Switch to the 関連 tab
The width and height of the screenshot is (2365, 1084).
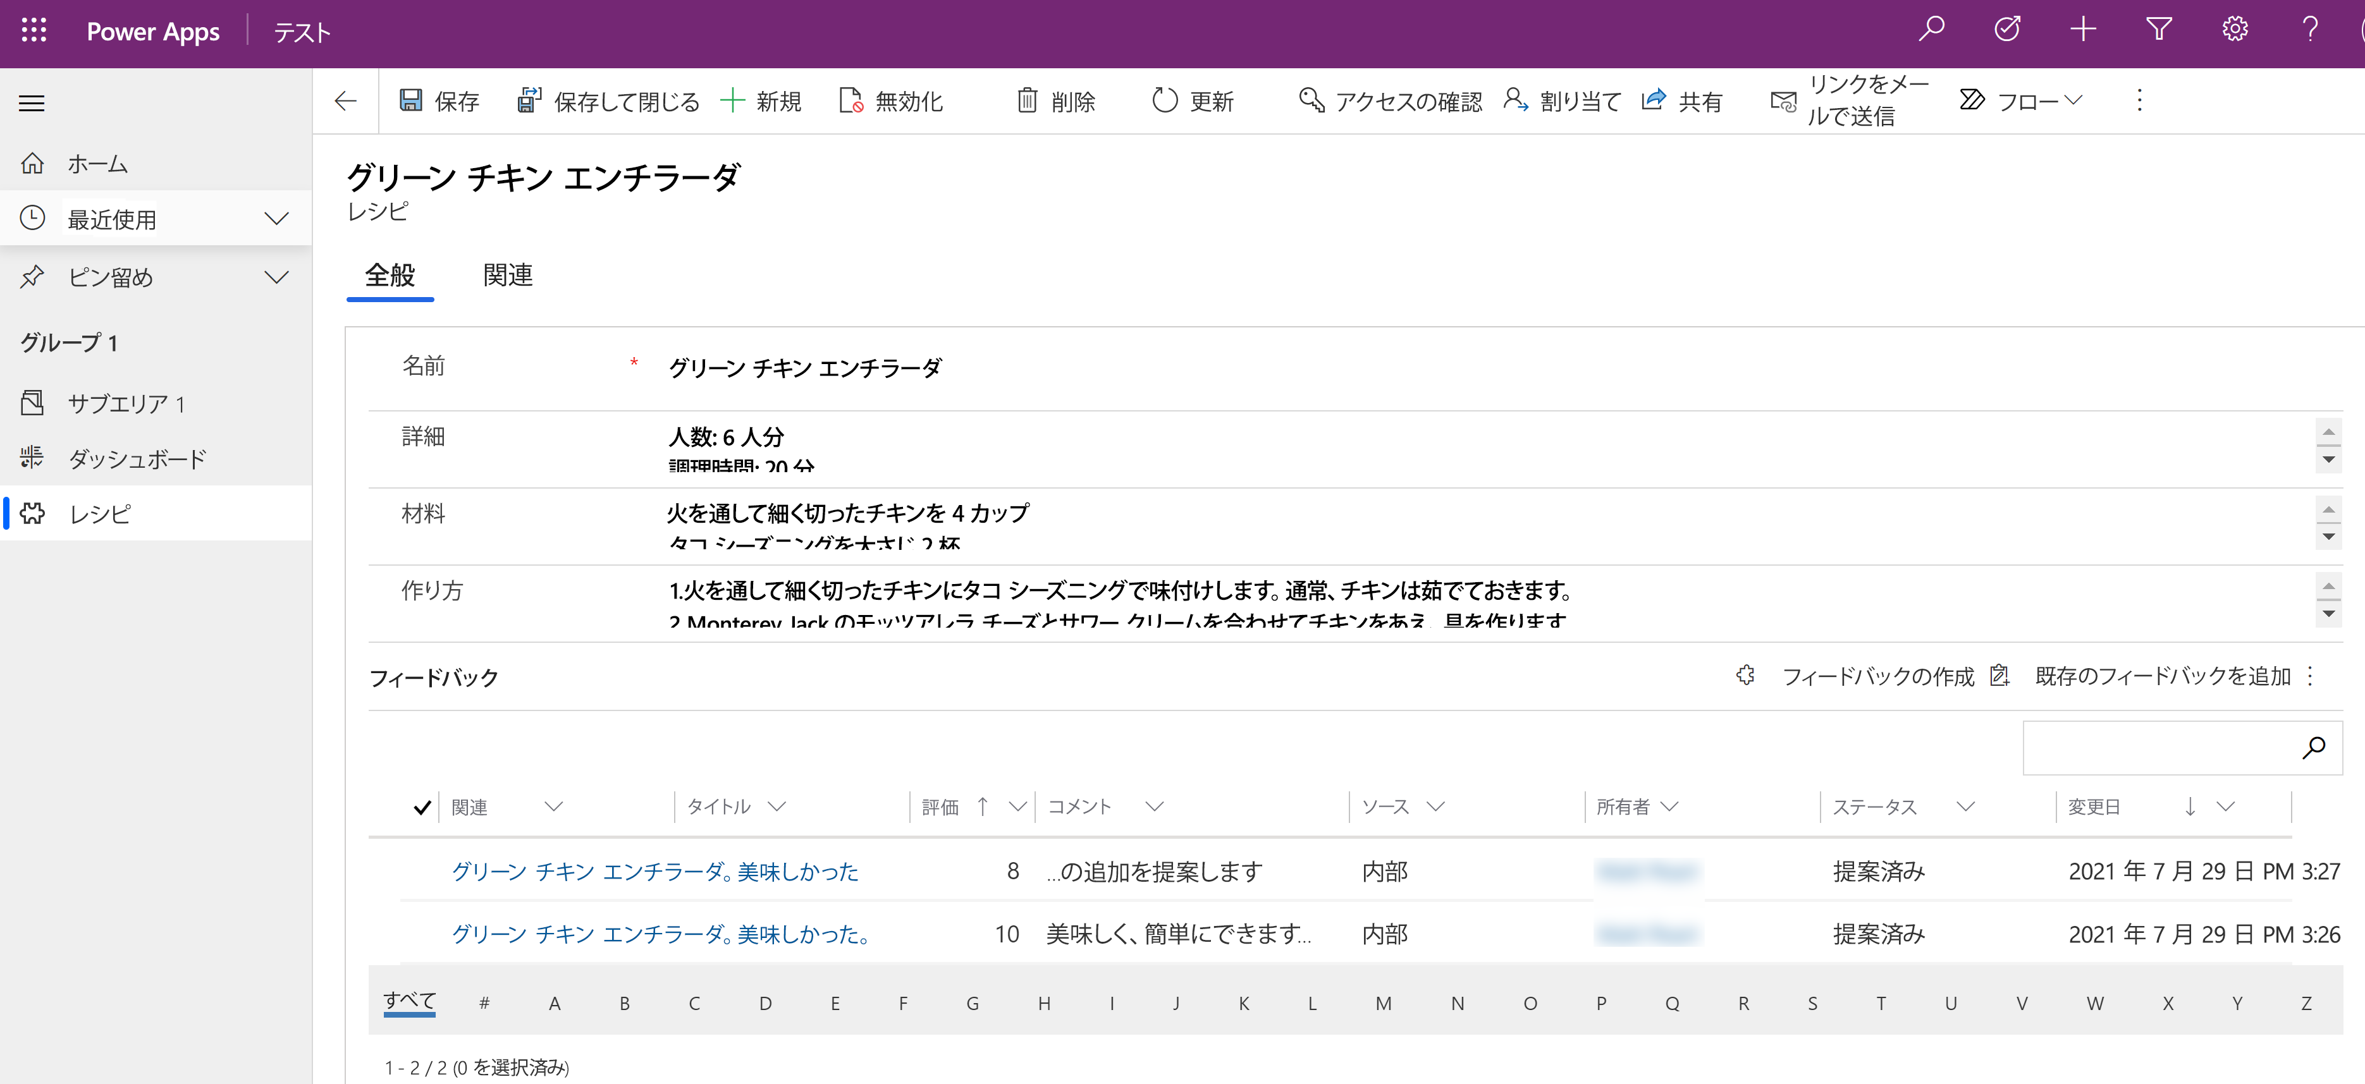(x=508, y=276)
